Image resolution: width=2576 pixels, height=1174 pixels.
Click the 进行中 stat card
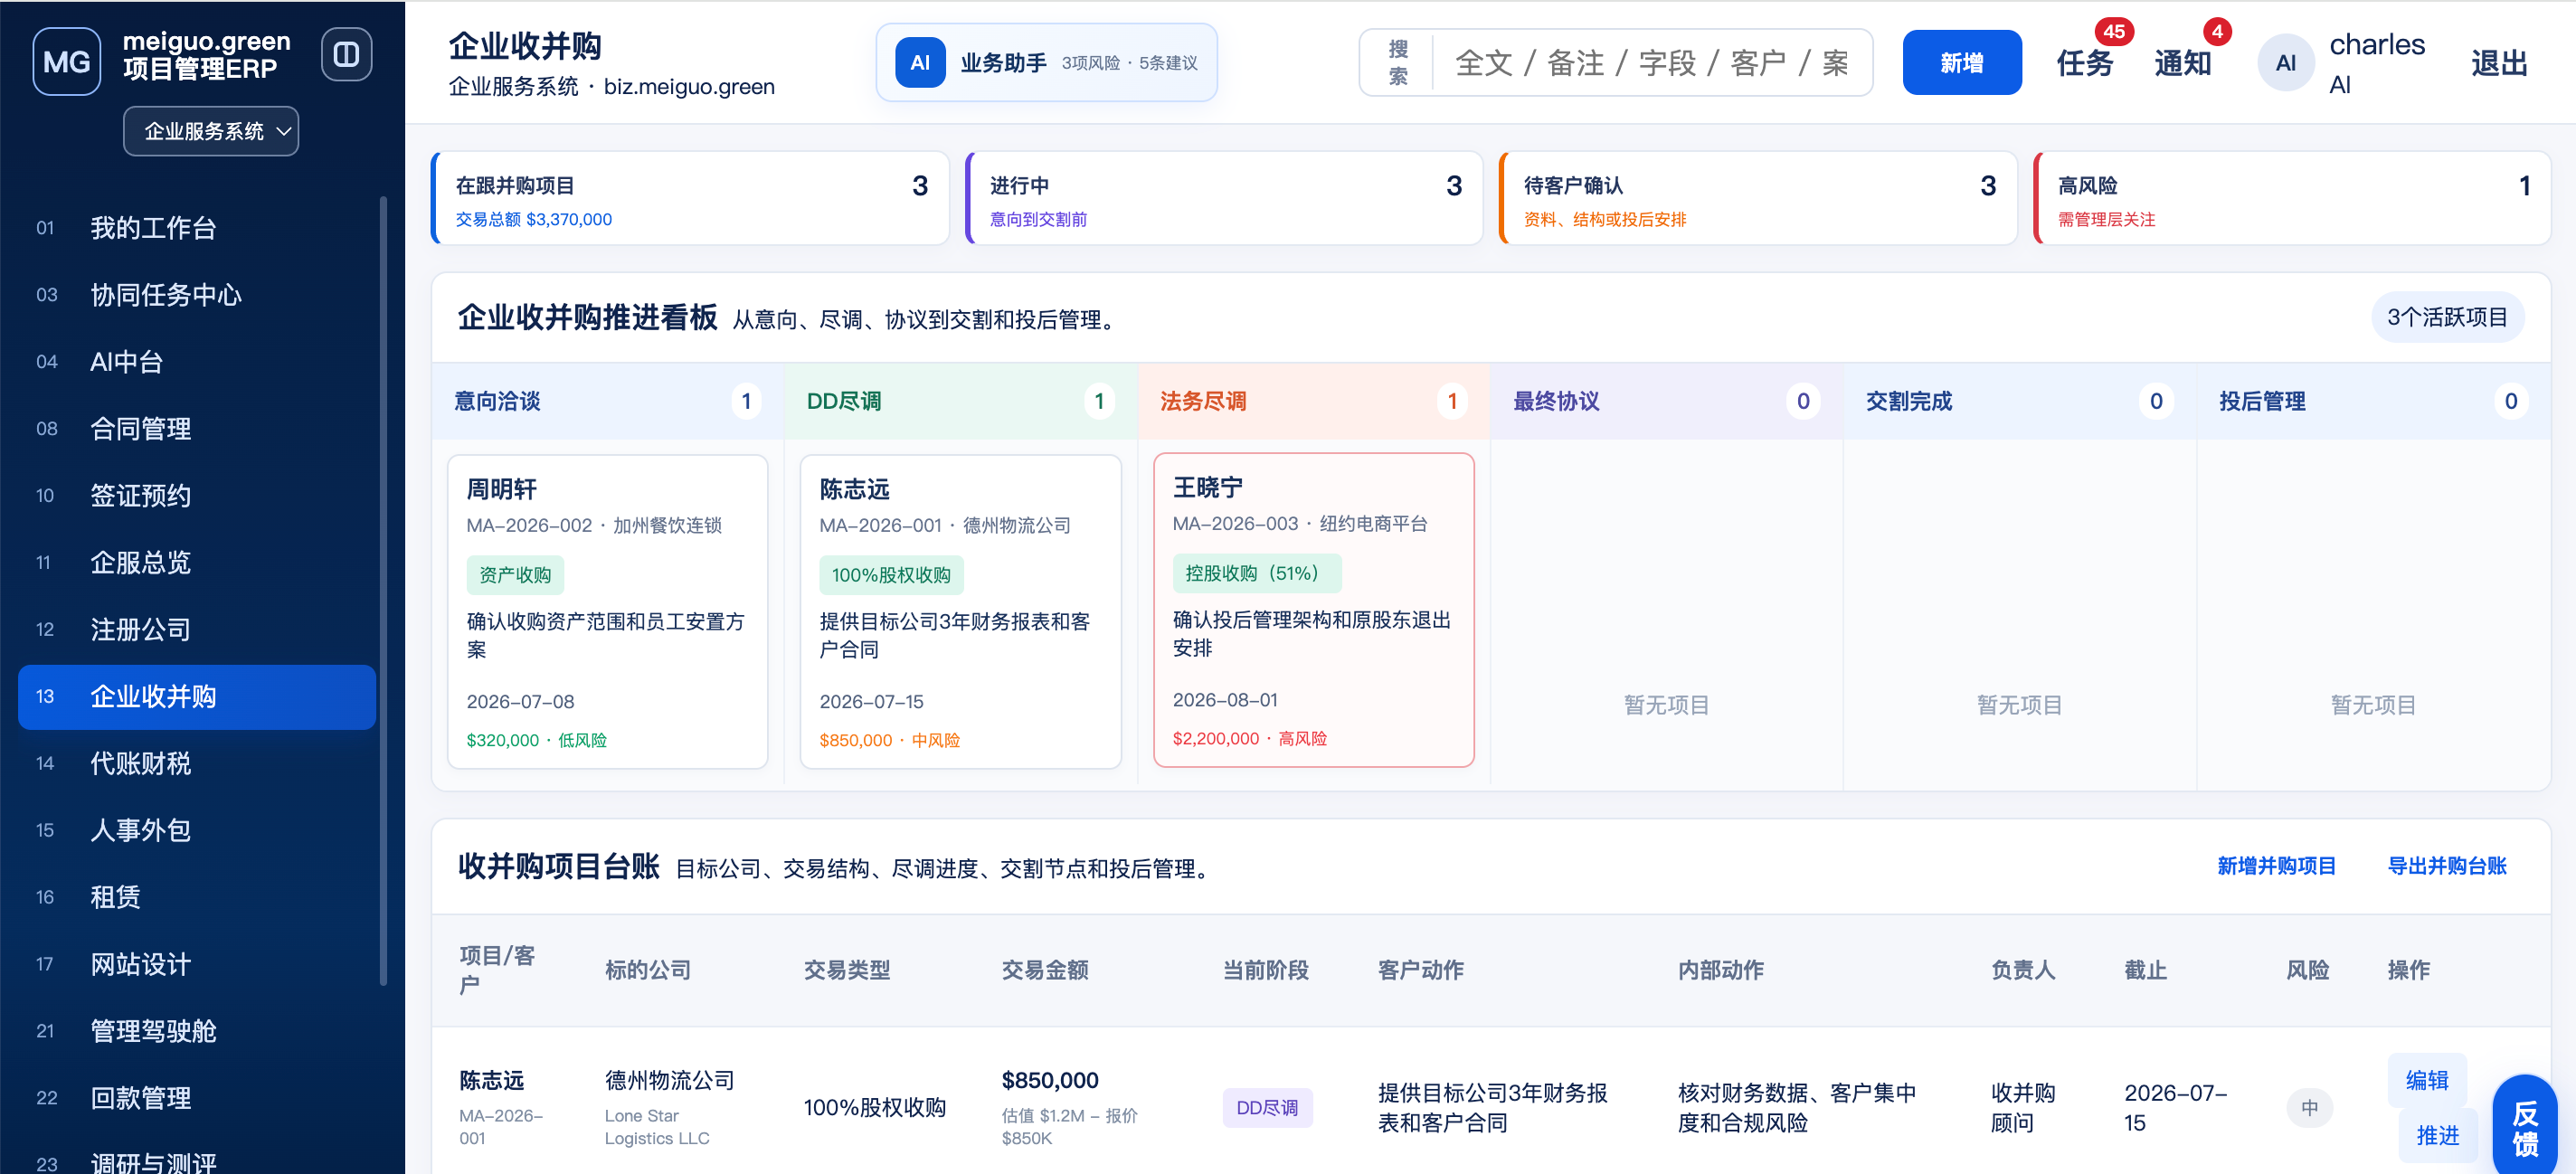click(1224, 198)
